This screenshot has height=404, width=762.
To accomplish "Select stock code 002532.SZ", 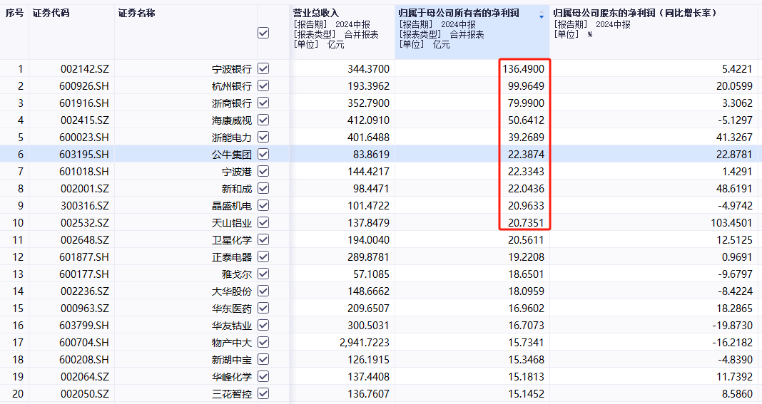I will click(x=85, y=223).
